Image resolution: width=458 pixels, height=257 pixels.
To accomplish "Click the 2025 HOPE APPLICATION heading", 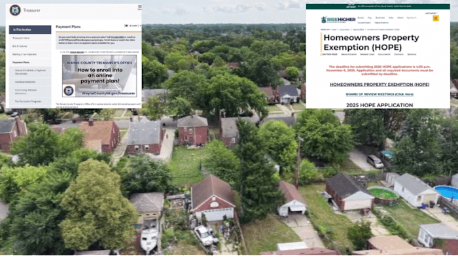I will coord(379,105).
